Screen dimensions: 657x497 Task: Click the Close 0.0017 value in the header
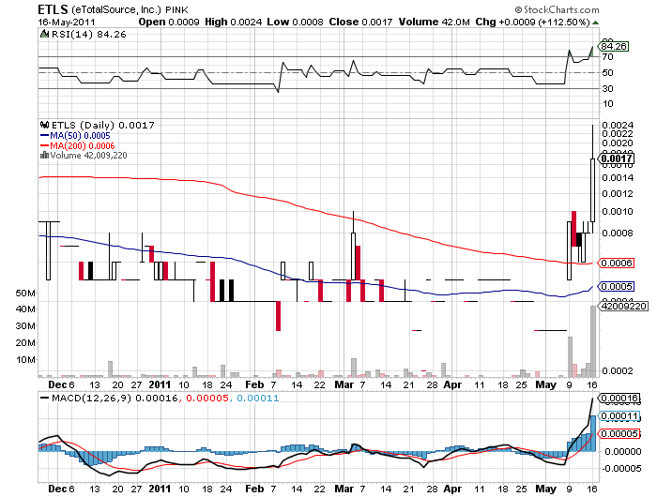click(360, 22)
